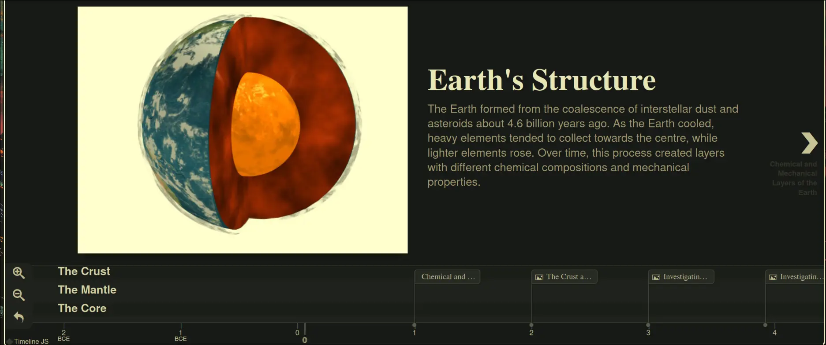
Task: Click image icon on 'Investigatin...' marker at year 3
Action: pyautogui.click(x=656, y=277)
